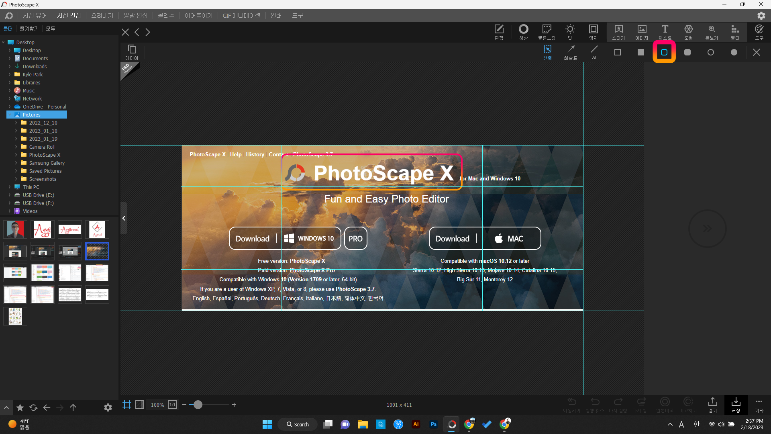Click the 즐겨찾기 favorites tab link
This screenshot has width=771, height=434.
29,29
